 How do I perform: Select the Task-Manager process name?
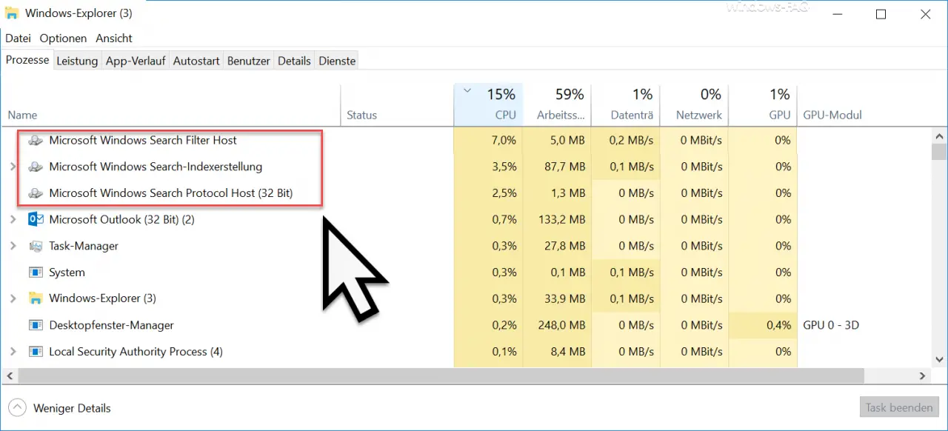[84, 246]
